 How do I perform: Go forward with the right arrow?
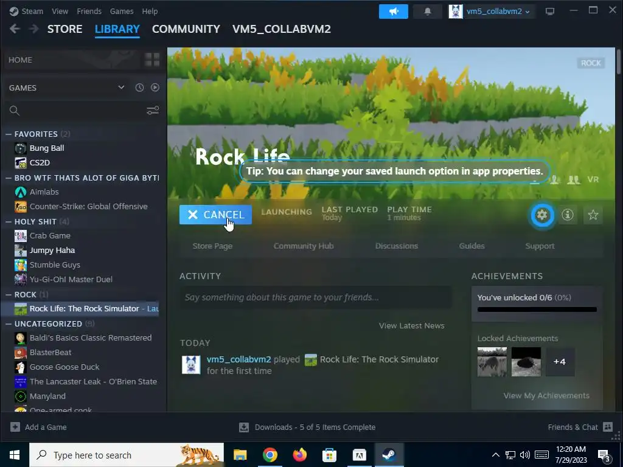coord(34,29)
